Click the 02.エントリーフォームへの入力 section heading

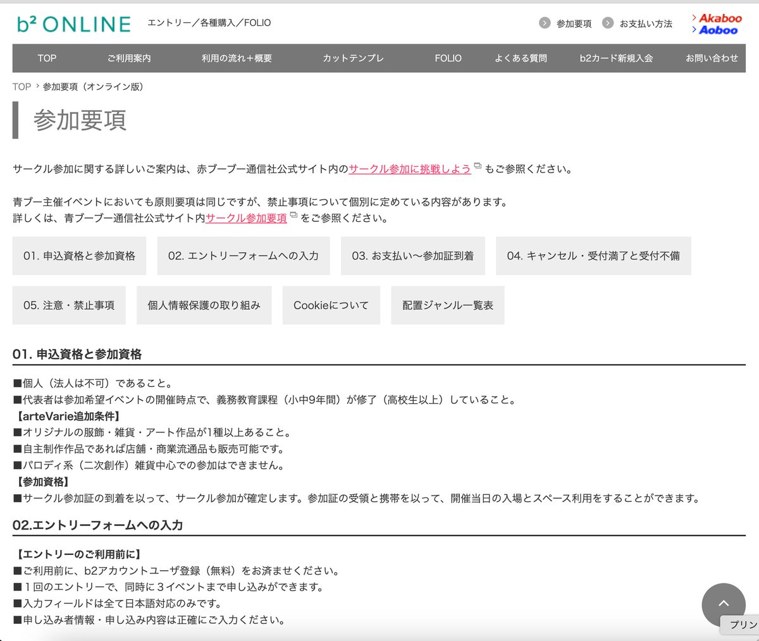[x=98, y=525]
